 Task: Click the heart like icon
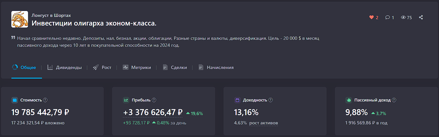coord(372,18)
